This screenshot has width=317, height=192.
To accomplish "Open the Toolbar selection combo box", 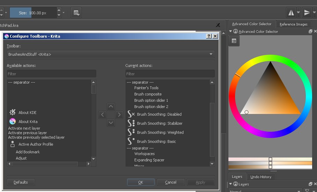I will pyautogui.click(x=111, y=54).
